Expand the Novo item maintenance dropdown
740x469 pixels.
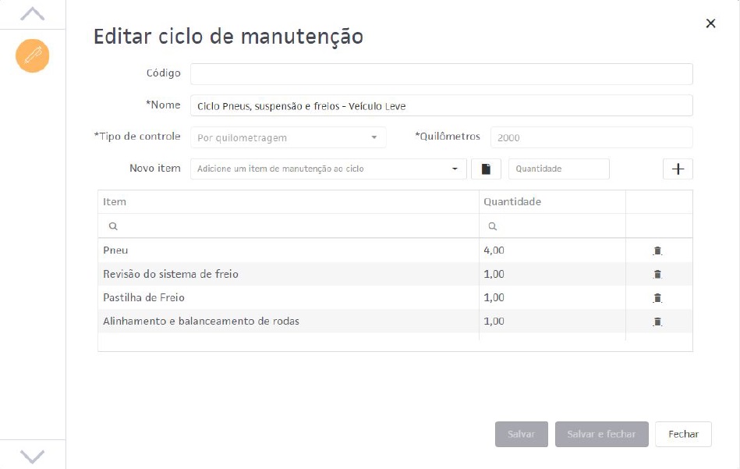(328, 169)
